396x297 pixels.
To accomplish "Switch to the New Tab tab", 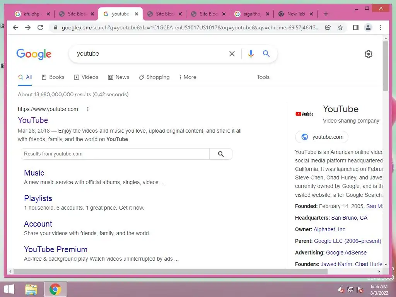I will [x=295, y=14].
